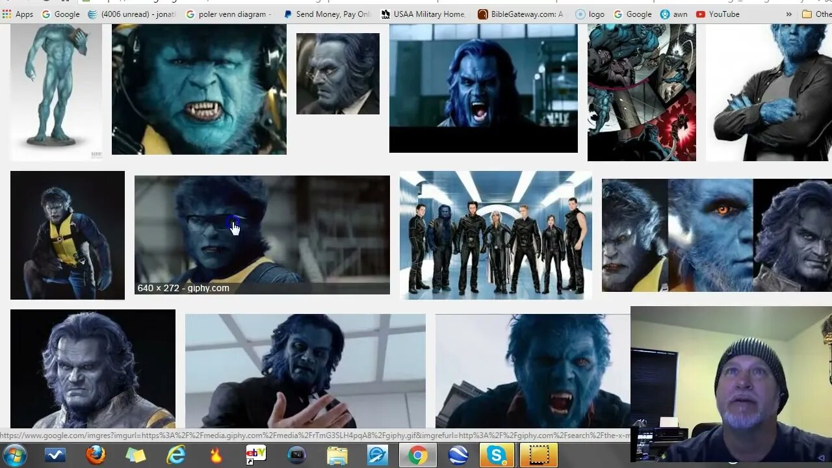Screen dimensions: 832x468
Task: Open the snarling Beast with headset image
Action: click(x=199, y=89)
